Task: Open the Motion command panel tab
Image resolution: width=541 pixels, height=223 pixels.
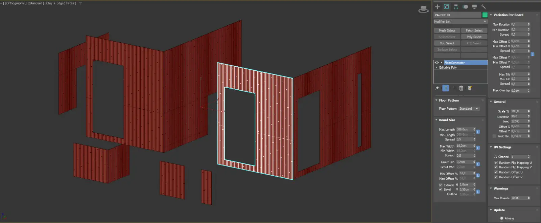Action: [465, 6]
